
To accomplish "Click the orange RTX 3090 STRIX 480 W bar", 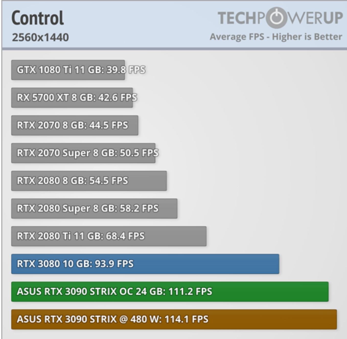I will (x=174, y=319).
